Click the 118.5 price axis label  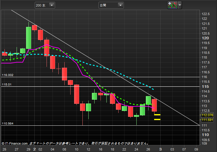coord(206,53)
